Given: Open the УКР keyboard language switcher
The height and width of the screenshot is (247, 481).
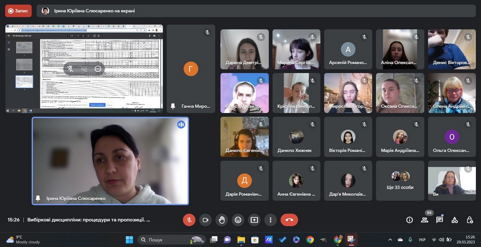Looking at the screenshot, I should 422,240.
